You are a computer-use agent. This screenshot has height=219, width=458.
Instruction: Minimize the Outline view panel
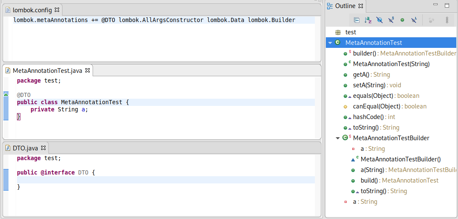coord(436,4)
